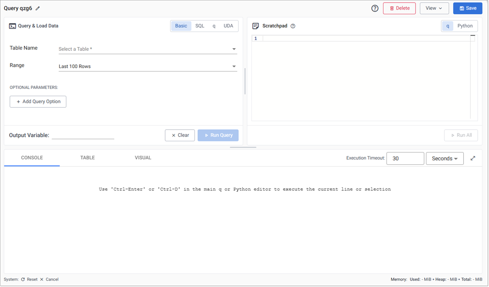Image resolution: width=489 pixels, height=287 pixels.
Task: Click the Cancel X icon in status bar
Action: tap(42, 280)
